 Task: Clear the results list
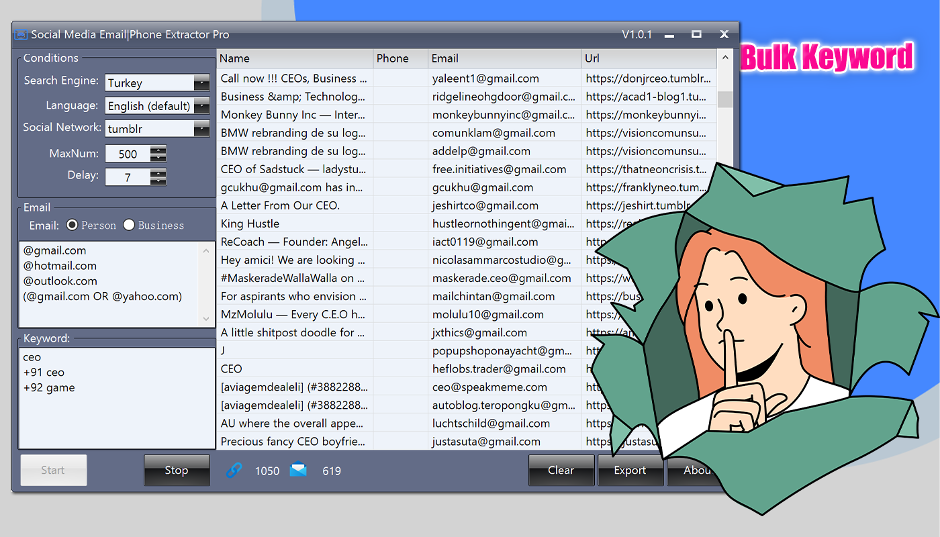[x=561, y=471]
